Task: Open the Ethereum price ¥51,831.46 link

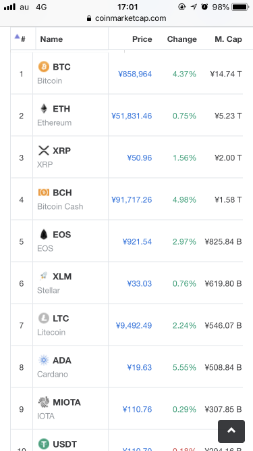Action: 132,116
